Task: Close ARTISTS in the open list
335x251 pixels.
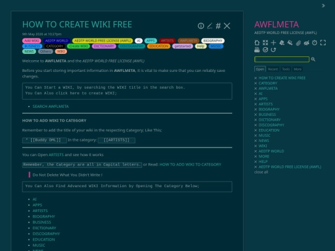Action: 256,104
